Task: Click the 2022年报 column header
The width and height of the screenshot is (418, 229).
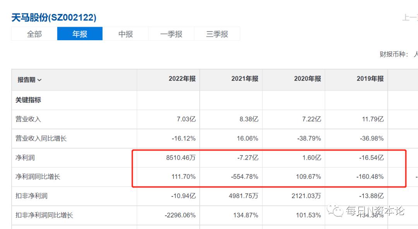Action: coord(182,79)
